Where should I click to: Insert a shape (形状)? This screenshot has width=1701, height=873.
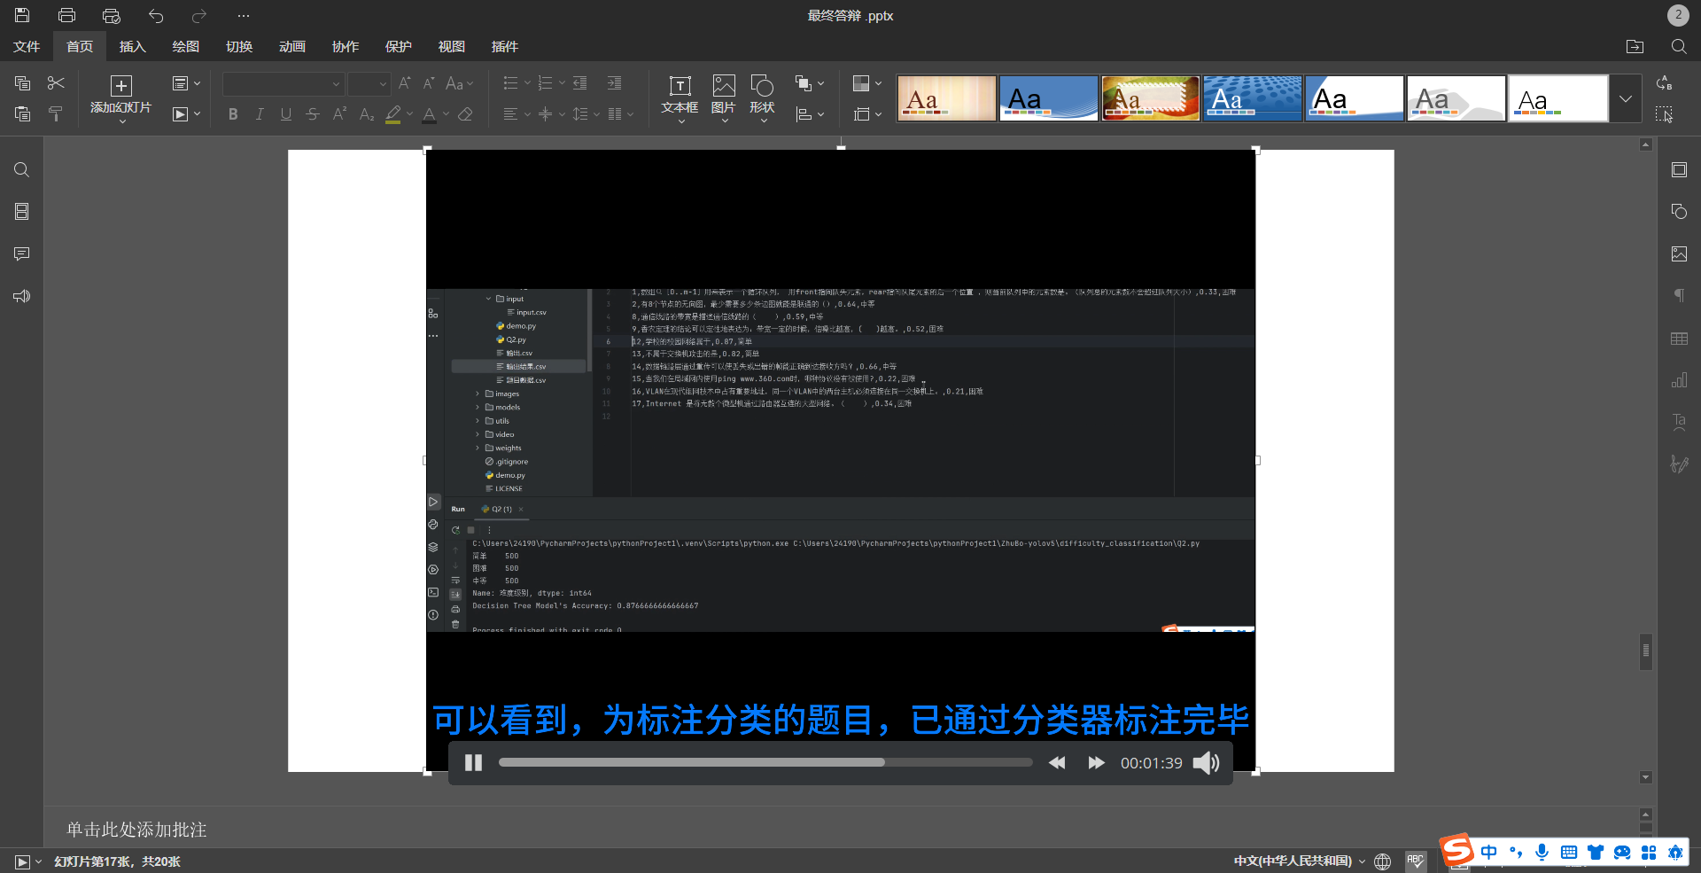coord(762,97)
